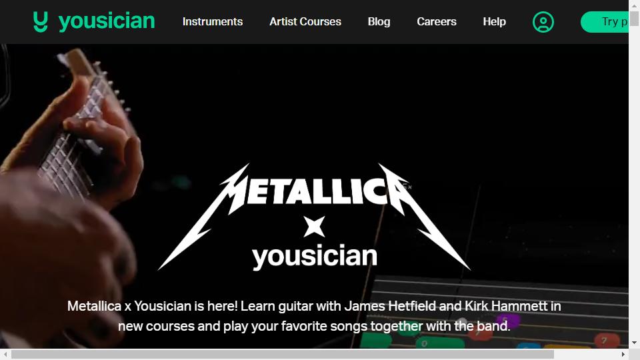
Task: Click the vertical scrollbar down arrow
Action: 634,343
